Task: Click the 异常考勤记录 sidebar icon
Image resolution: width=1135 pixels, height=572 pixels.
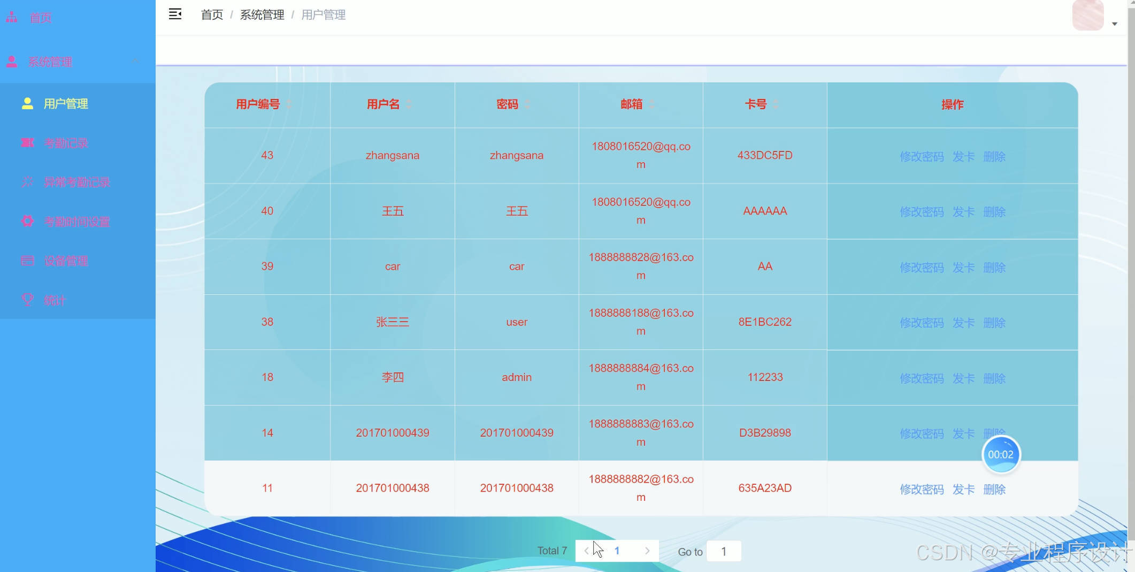Action: coord(27,182)
